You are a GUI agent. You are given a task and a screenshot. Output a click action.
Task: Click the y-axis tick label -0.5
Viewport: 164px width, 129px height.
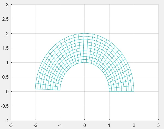(x=5, y=106)
